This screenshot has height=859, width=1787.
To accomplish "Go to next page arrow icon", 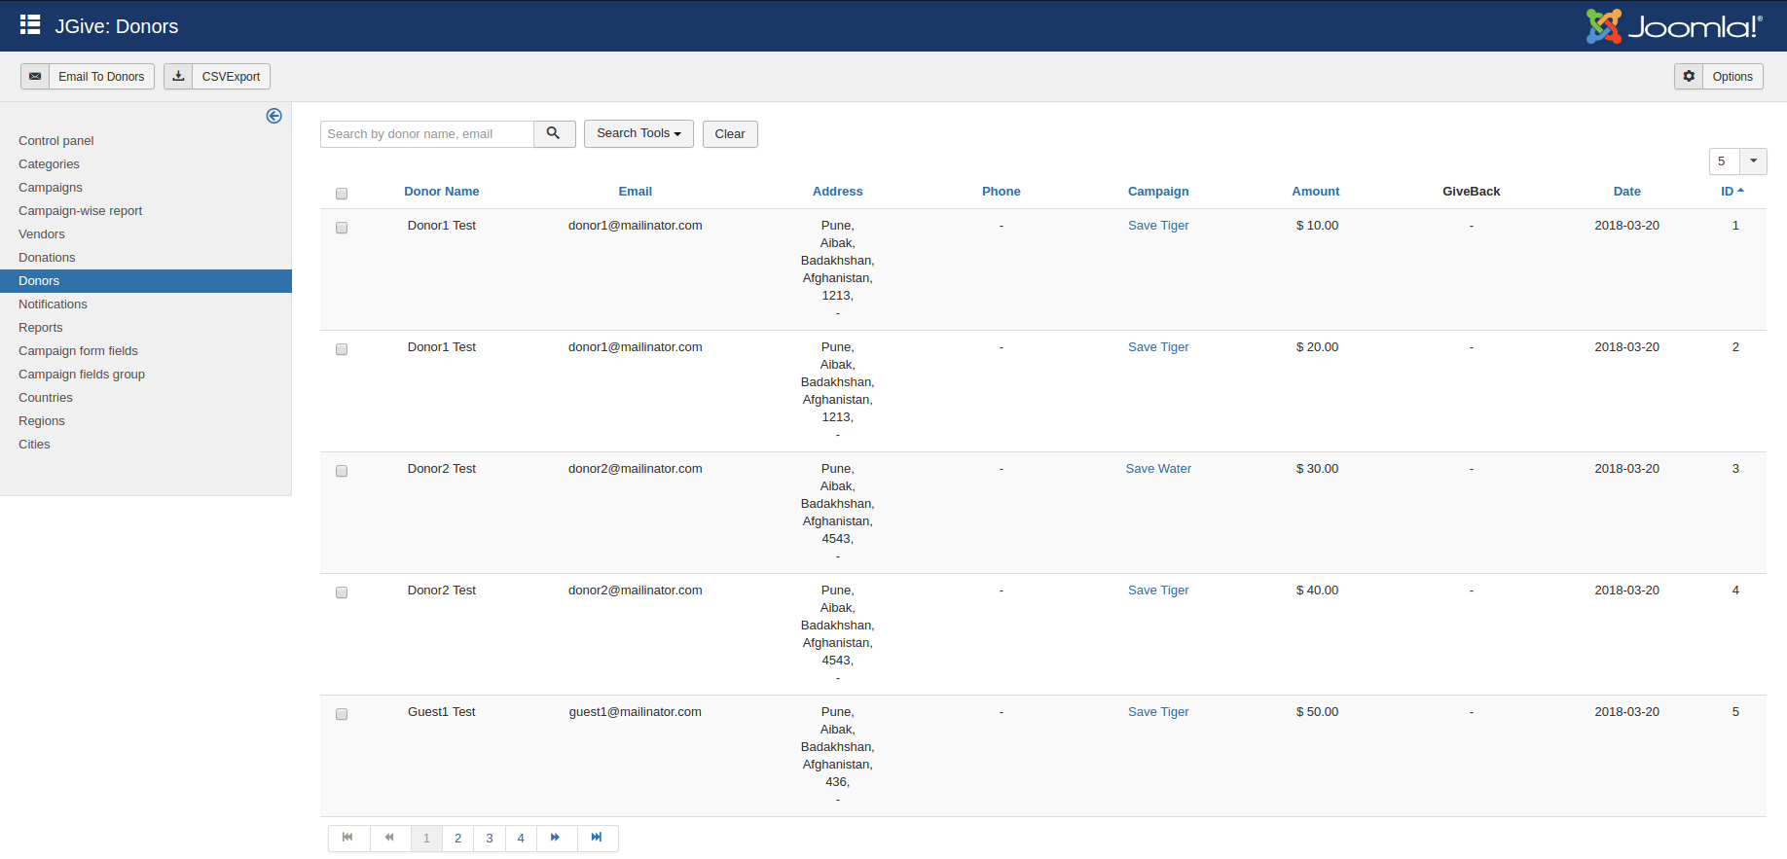I will (x=555, y=838).
